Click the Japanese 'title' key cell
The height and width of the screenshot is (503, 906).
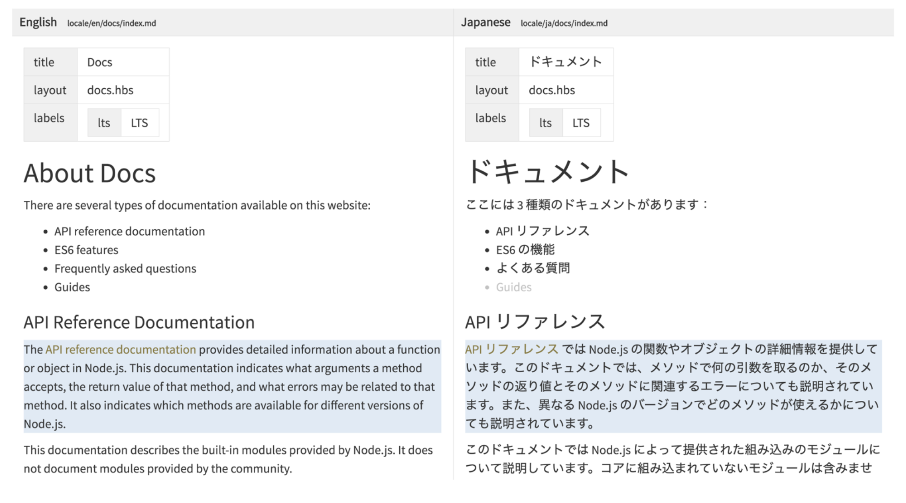point(492,62)
